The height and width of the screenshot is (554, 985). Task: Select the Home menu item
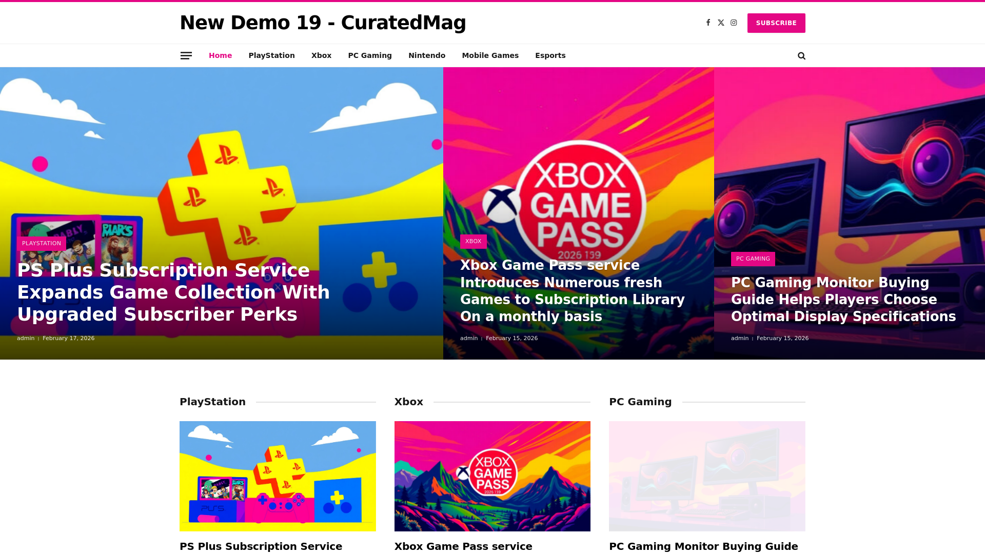(x=220, y=55)
